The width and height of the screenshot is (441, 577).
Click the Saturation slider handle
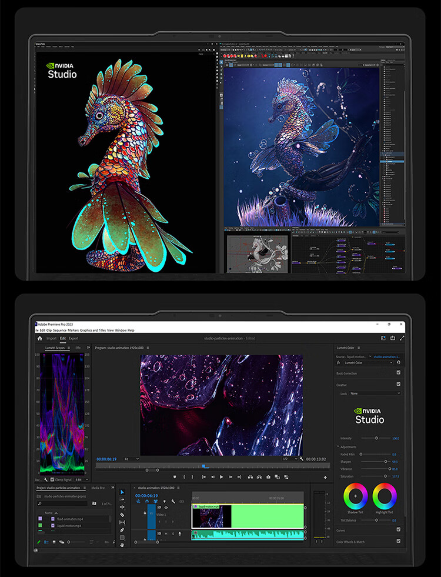(386, 476)
